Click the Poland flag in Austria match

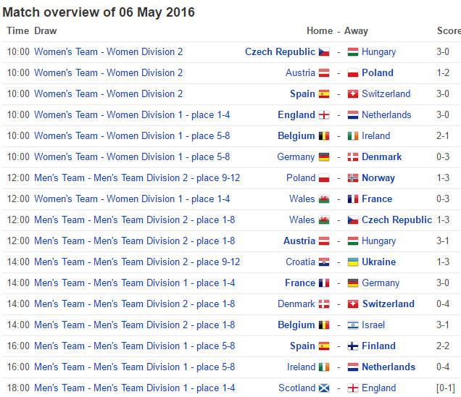click(354, 73)
